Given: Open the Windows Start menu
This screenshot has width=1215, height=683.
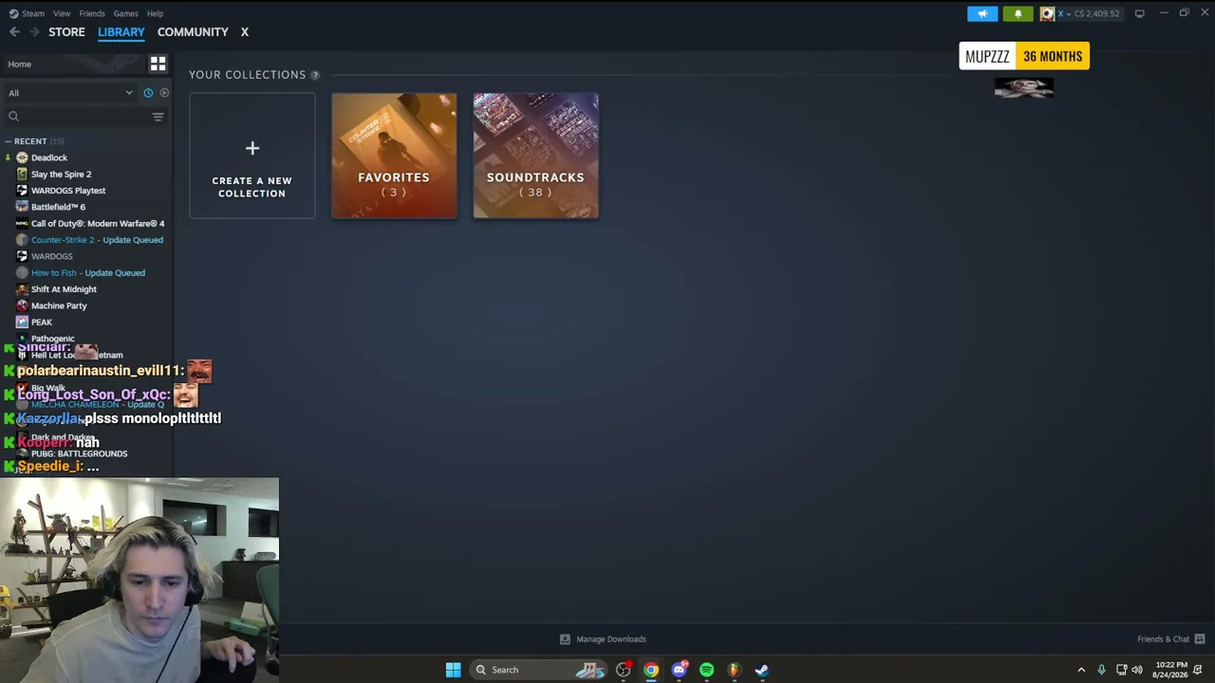Looking at the screenshot, I should pyautogui.click(x=453, y=670).
